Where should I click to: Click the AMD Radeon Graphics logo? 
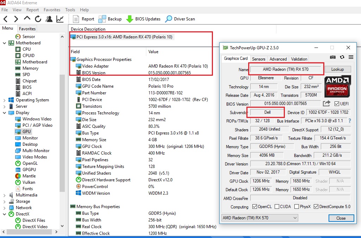coord(337,87)
